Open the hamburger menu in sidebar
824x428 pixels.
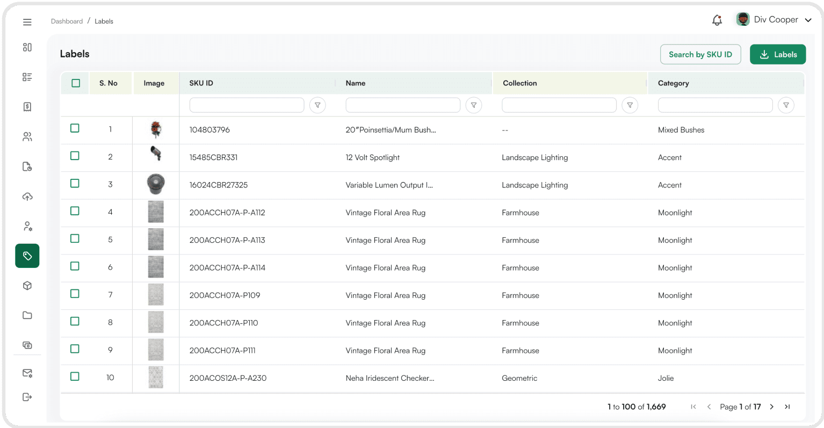27,22
